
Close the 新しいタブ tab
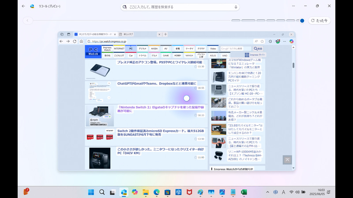click(159, 34)
